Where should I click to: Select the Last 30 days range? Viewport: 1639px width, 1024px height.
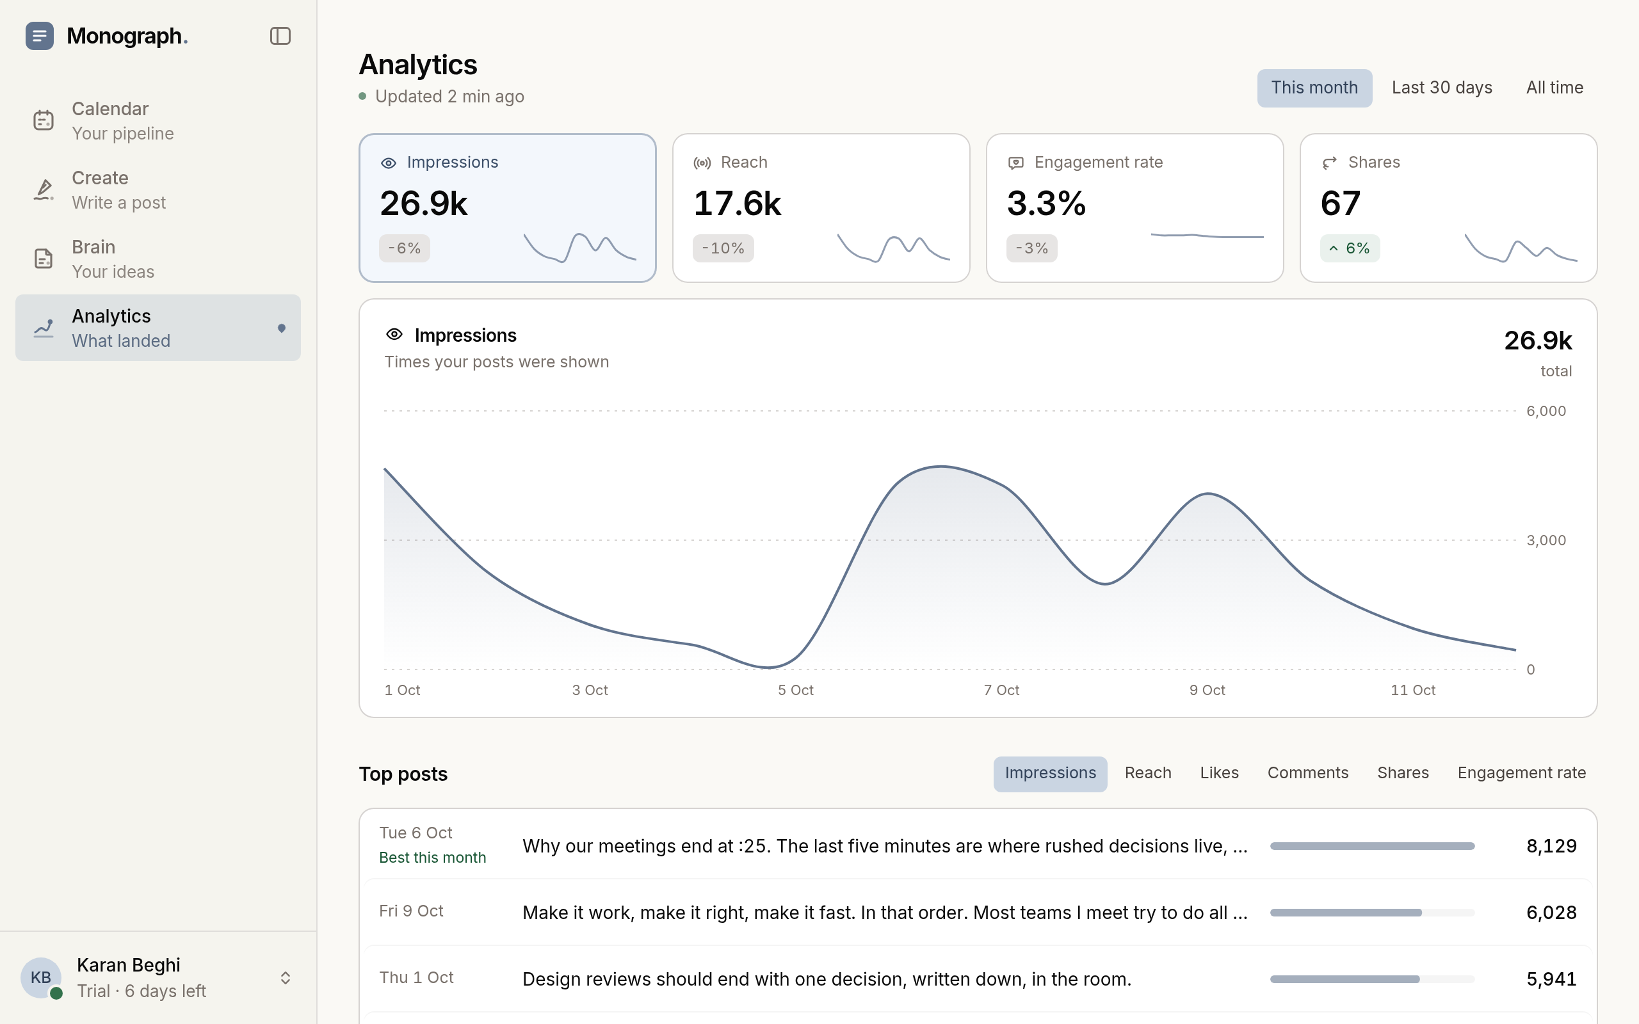click(1442, 88)
